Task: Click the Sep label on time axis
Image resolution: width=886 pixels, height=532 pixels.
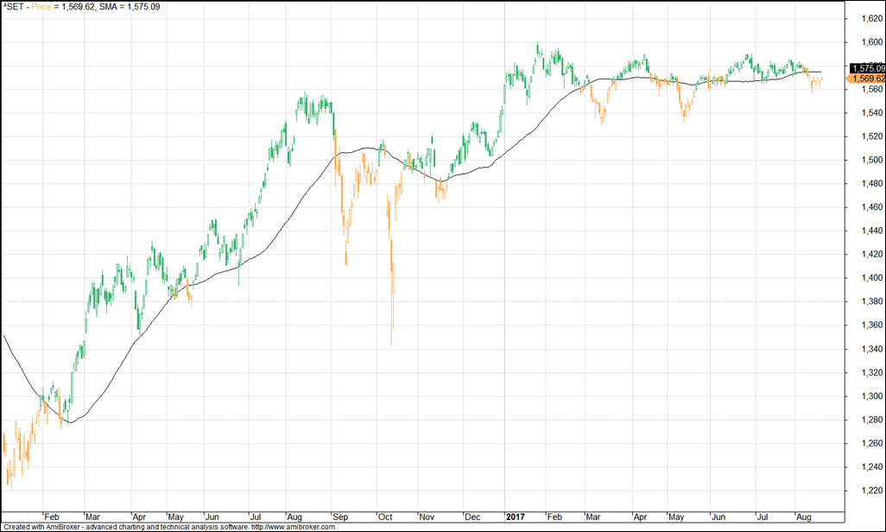Action: coord(340,517)
